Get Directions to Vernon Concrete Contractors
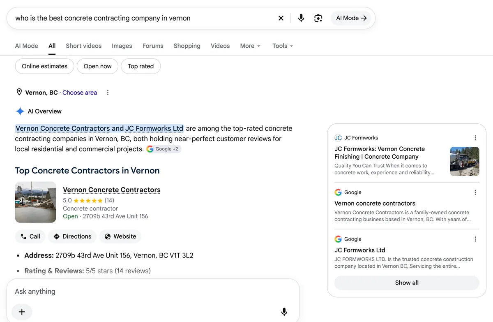The width and height of the screenshot is (493, 322). tap(72, 236)
